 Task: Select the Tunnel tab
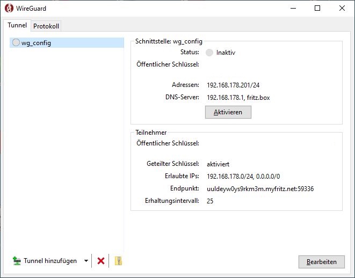pos(17,26)
